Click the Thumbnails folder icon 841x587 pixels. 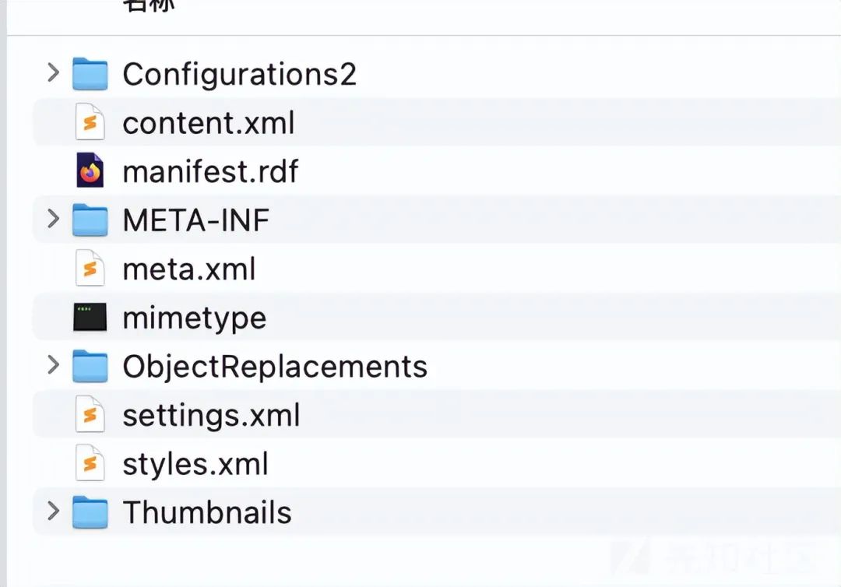tap(90, 512)
